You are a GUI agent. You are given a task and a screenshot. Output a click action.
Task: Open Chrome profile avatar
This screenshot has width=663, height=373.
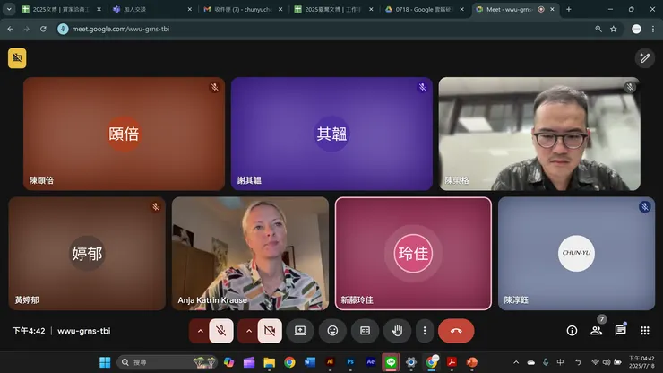click(x=636, y=29)
